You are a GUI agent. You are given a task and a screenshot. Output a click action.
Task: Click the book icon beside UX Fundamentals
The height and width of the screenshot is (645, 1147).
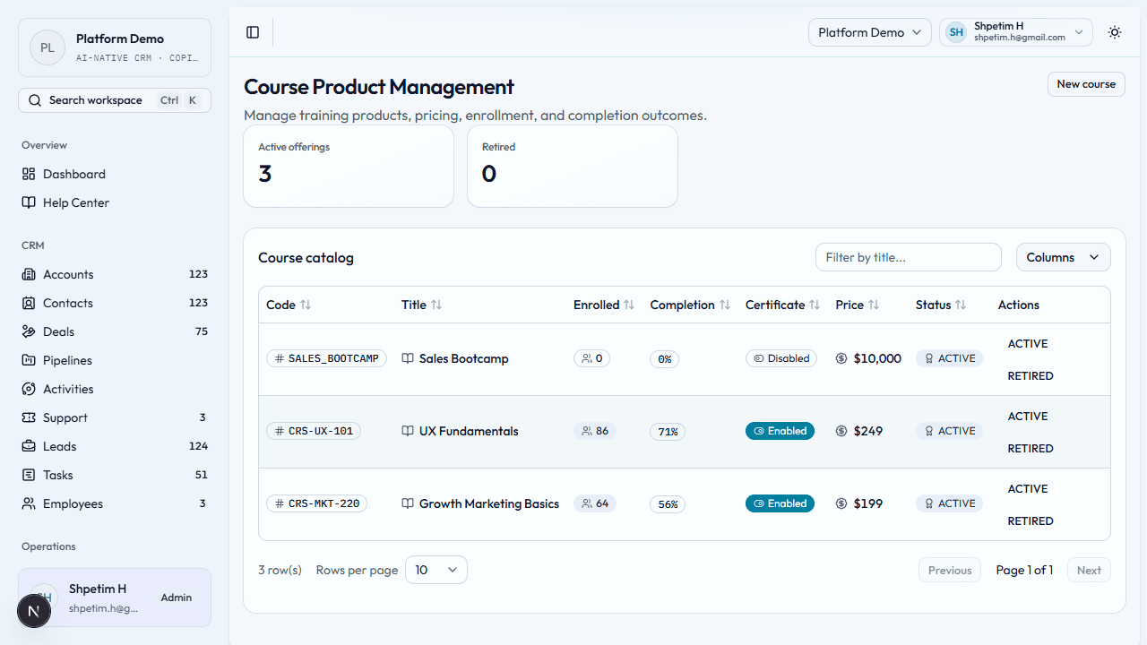[x=408, y=431]
